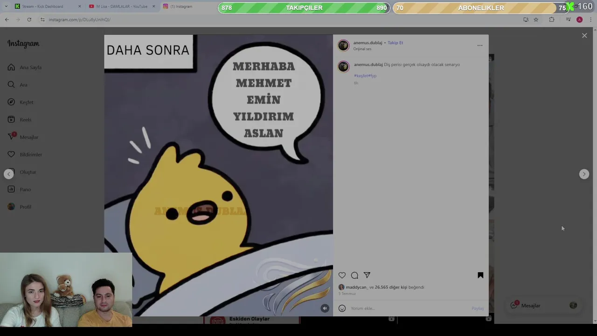
Task: Open emoji picker in comment box
Action: pyautogui.click(x=342, y=308)
